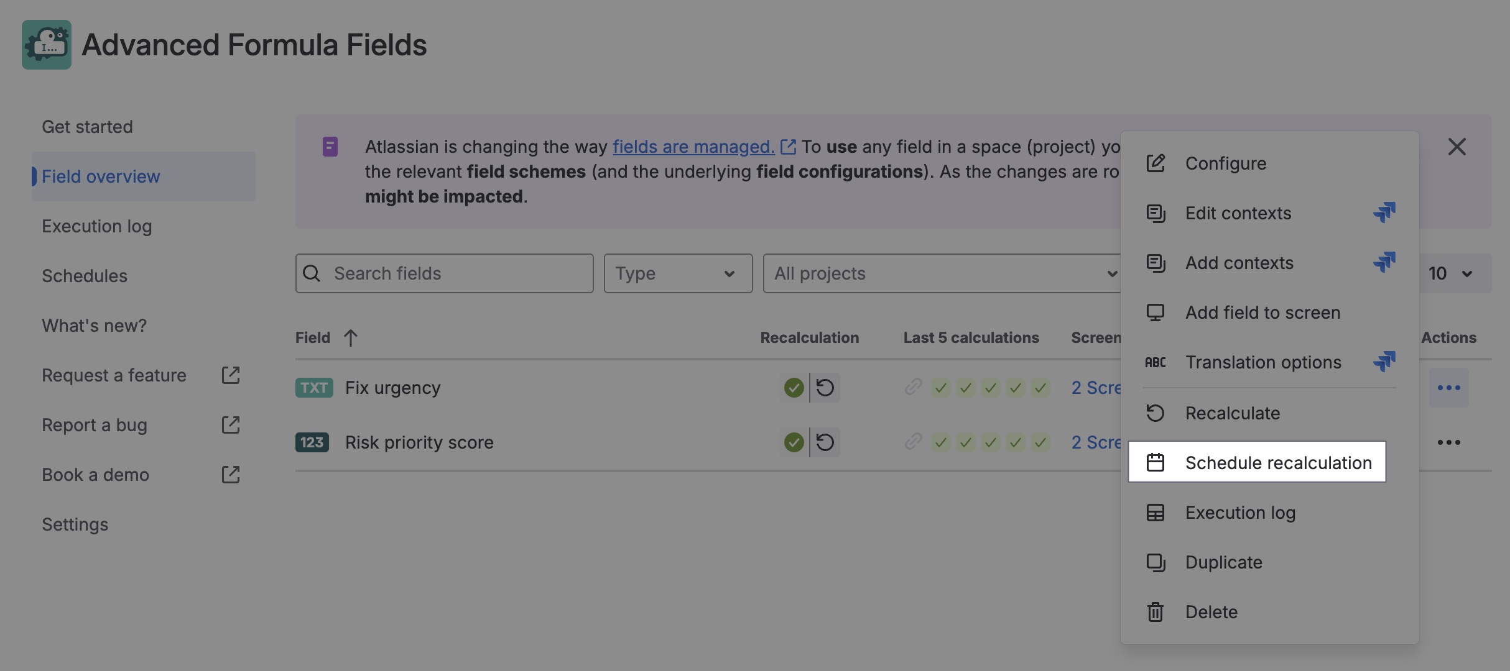Viewport: 1510px width, 671px height.
Task: Click the Jira icon beside Edit contexts
Action: tap(1384, 212)
